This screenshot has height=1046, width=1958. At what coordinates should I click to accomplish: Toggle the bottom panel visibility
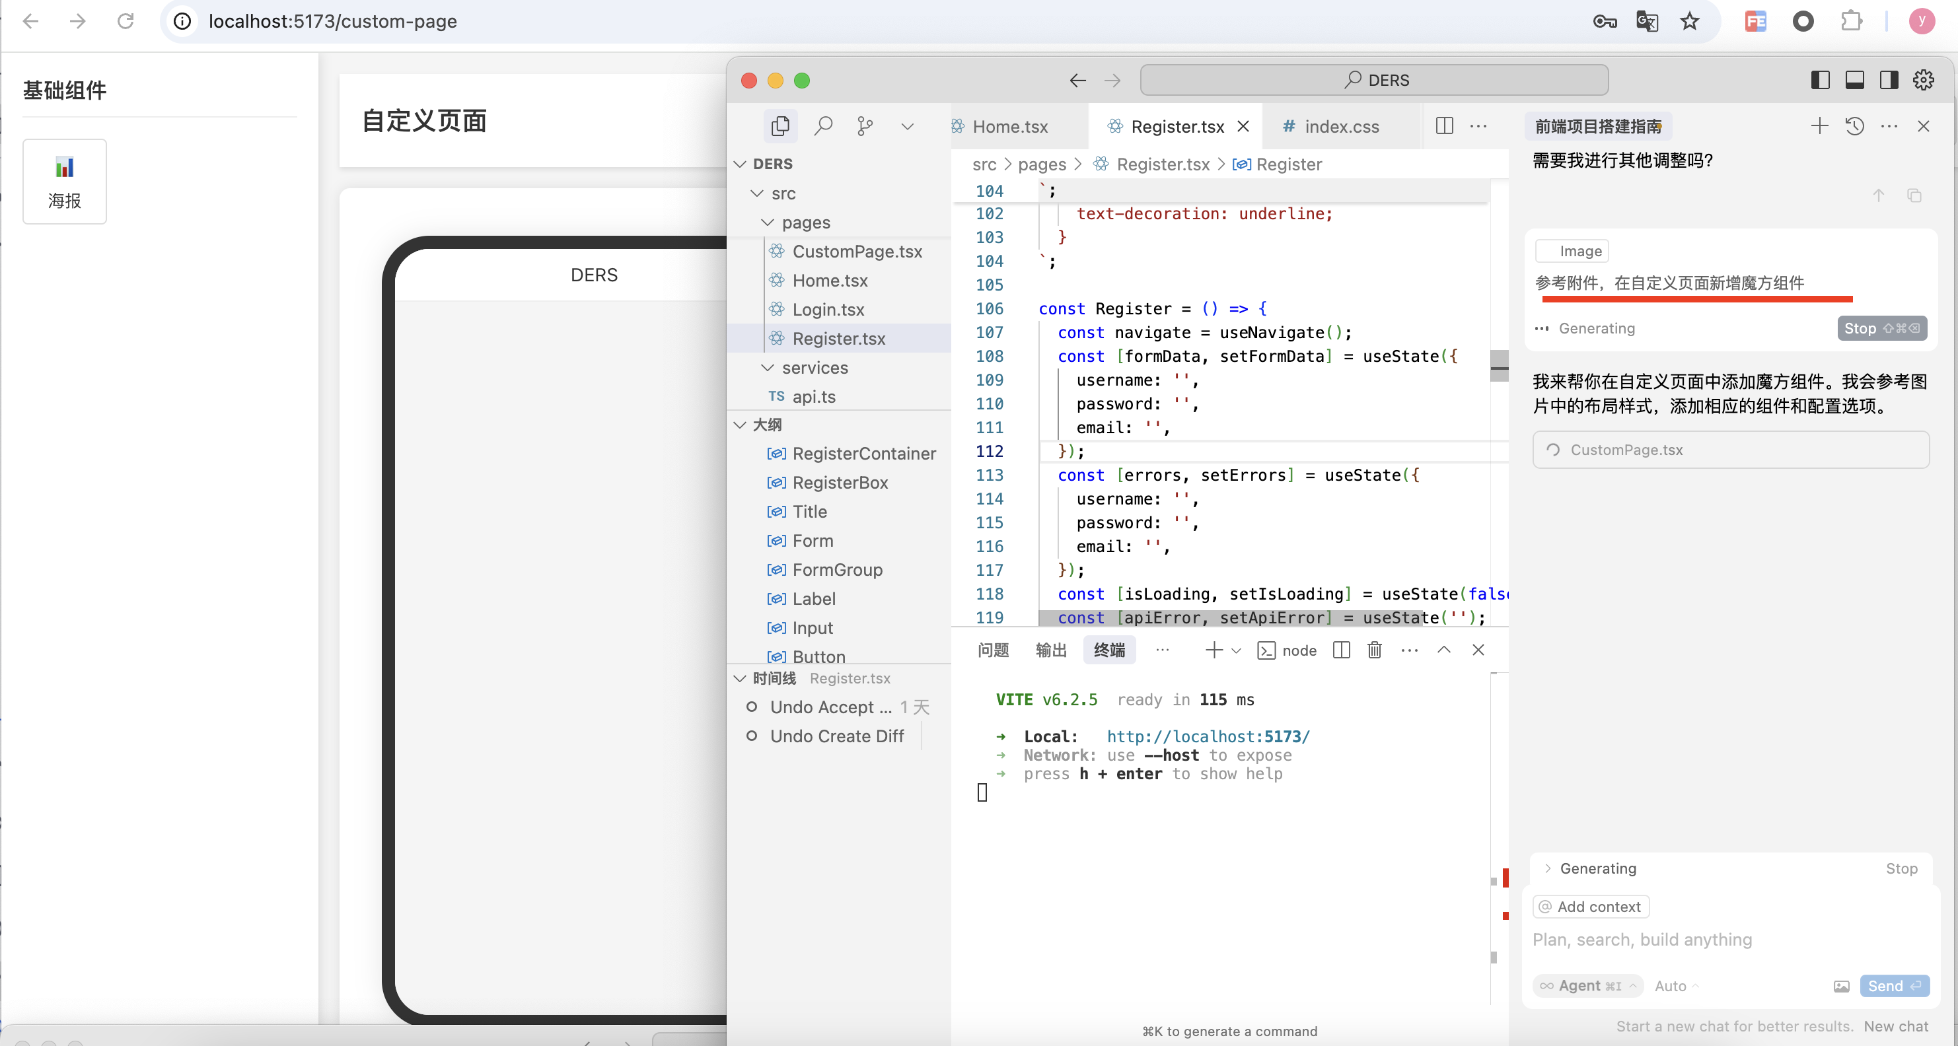[1856, 79]
